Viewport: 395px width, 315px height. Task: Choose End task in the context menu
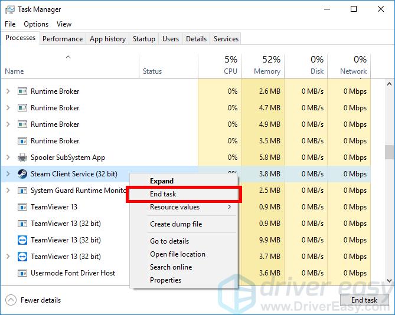184,194
